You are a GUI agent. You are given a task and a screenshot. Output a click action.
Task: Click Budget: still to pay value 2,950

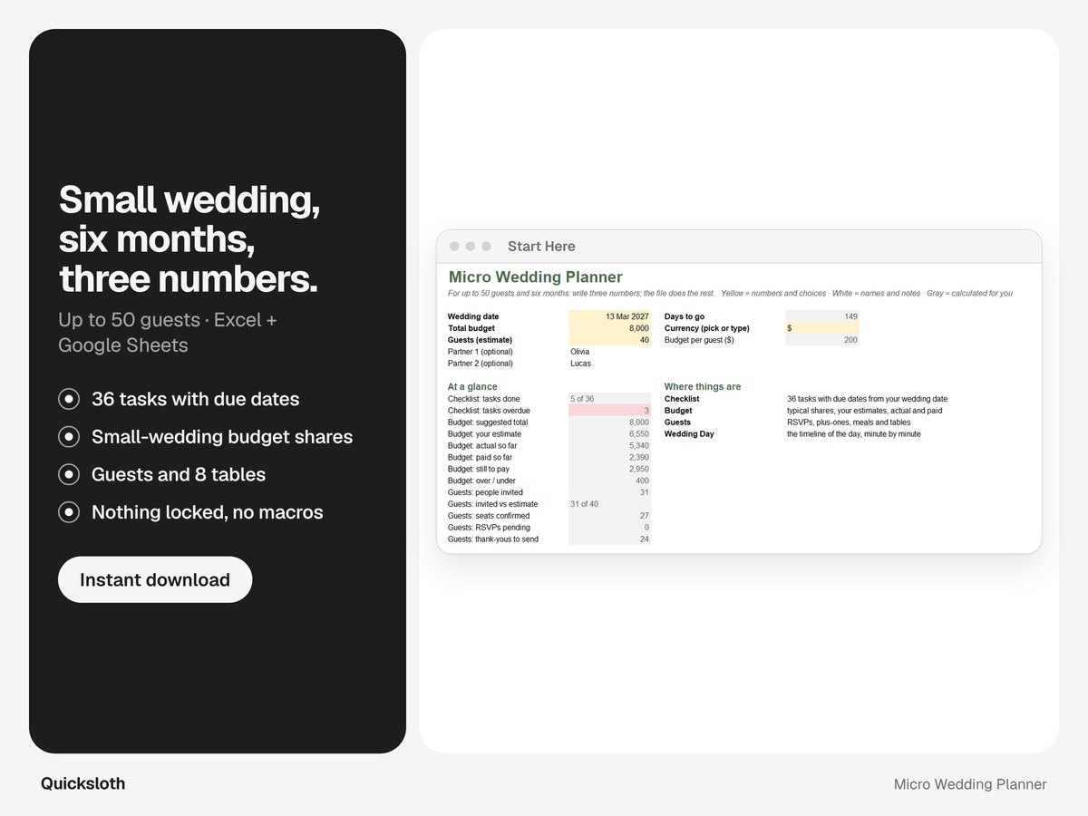[x=609, y=470]
